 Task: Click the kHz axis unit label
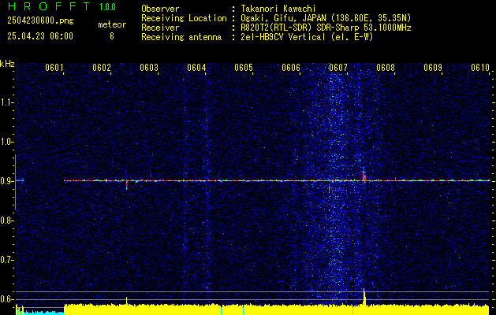point(7,64)
